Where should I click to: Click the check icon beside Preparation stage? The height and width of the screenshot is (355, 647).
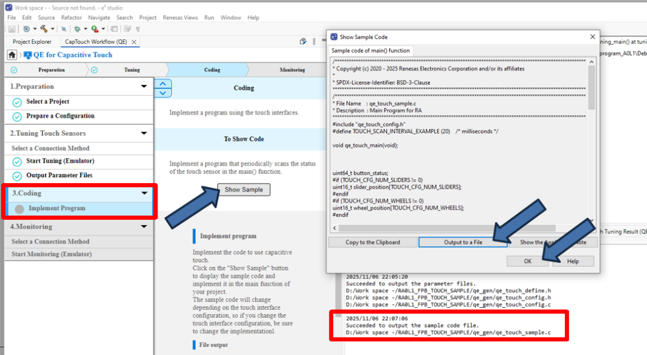14,70
